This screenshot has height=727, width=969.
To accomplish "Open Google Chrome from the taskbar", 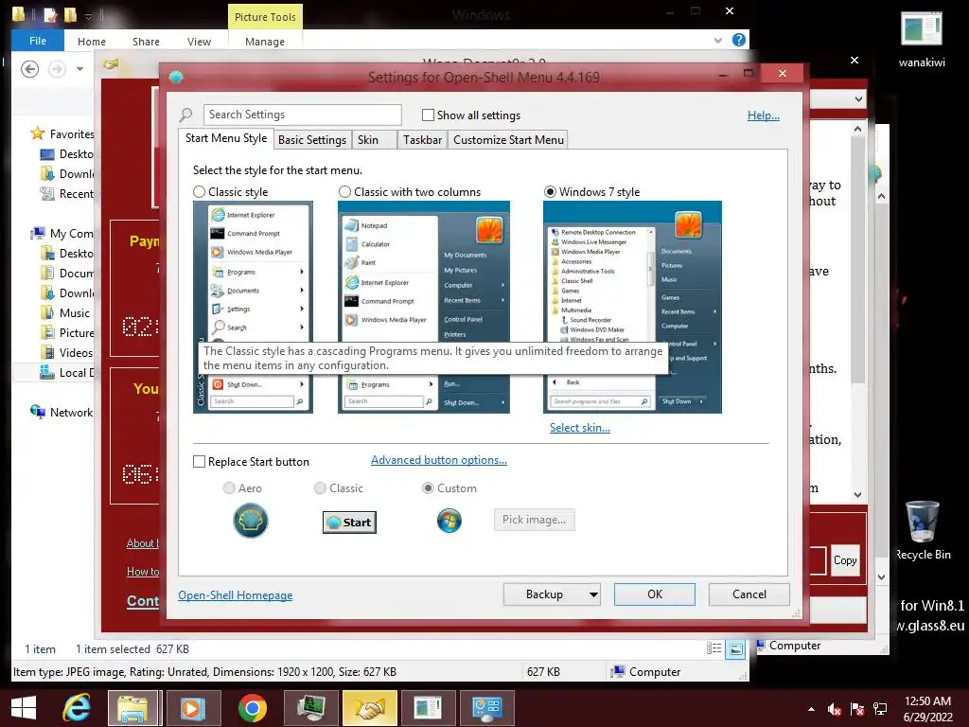I will [252, 708].
